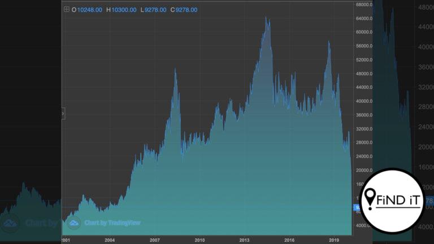Screen dimensions: 434x244
Task: Select the 2007 label on time axis
Action: [x=155, y=240]
